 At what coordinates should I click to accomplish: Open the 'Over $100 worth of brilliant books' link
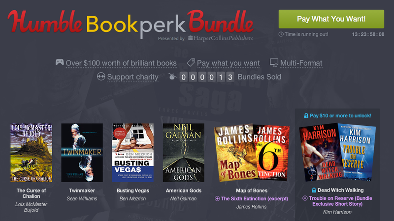pos(121,63)
